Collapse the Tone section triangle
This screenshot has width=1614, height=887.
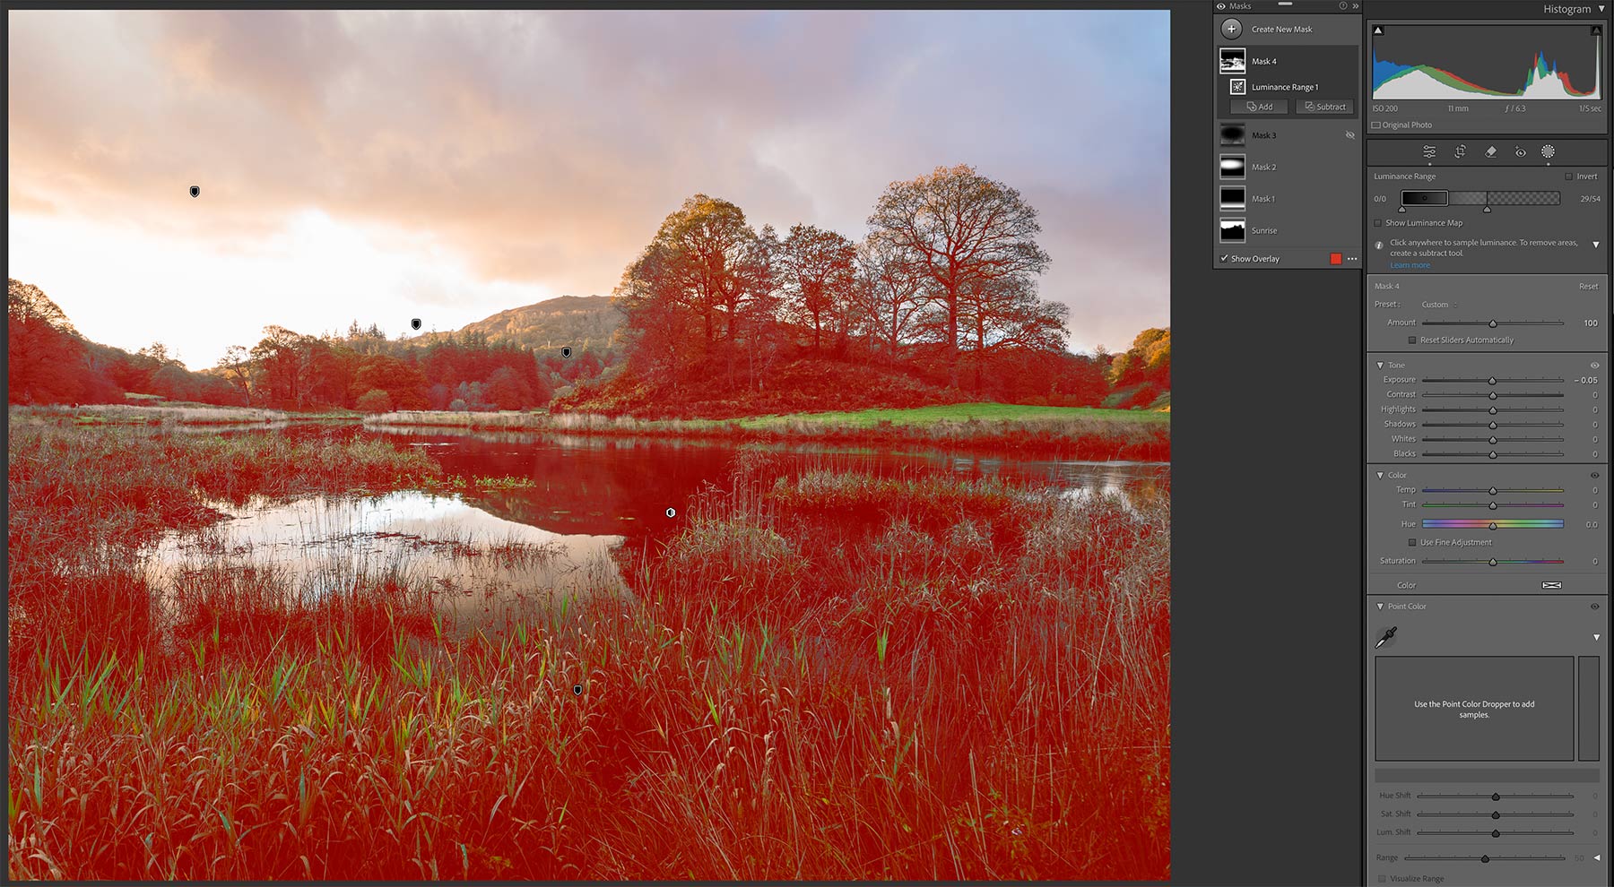coord(1380,366)
